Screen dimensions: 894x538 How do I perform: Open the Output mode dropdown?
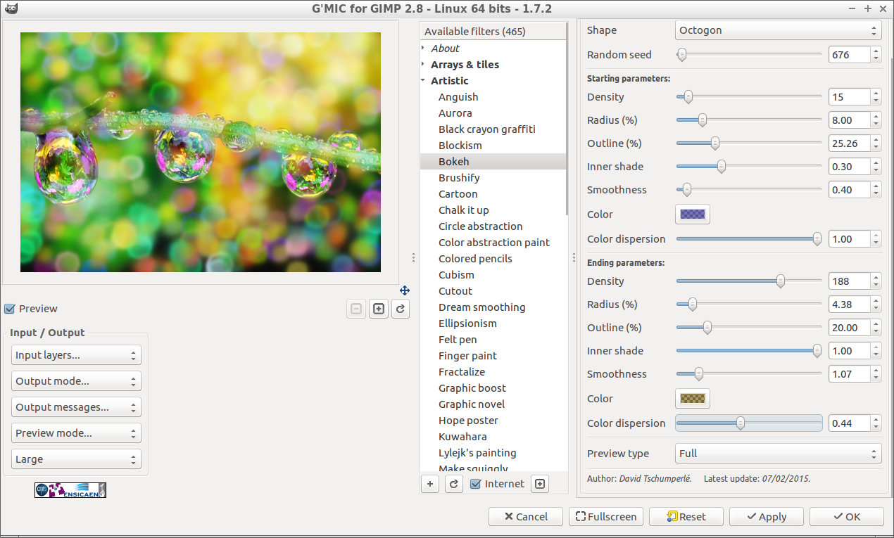coord(76,381)
